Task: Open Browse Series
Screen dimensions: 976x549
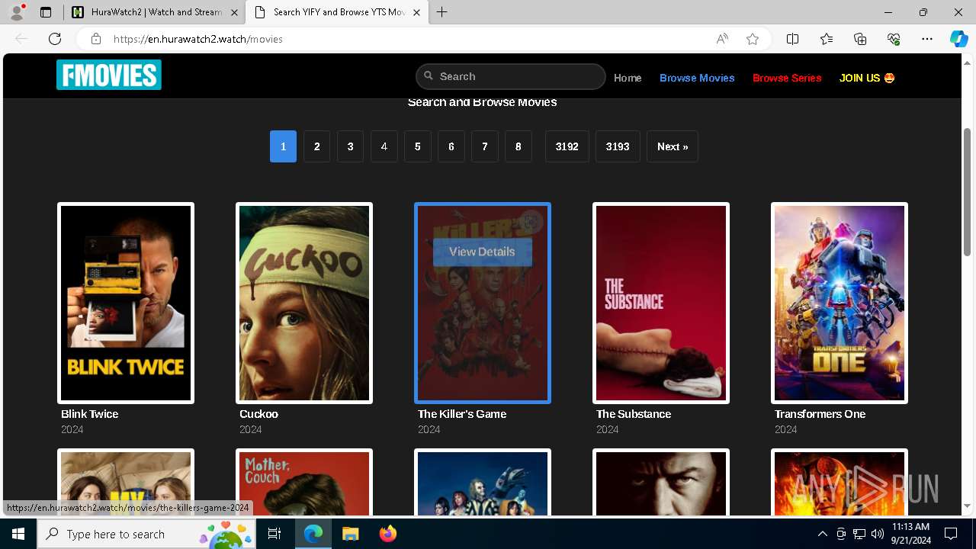Action: tap(787, 78)
